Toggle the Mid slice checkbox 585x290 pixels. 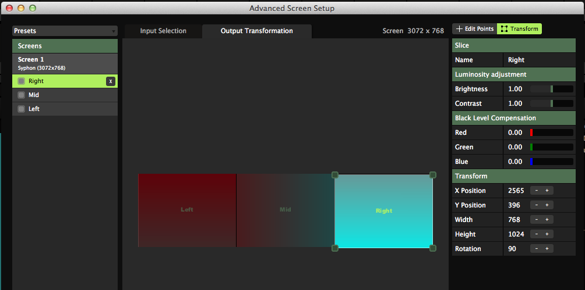tap(22, 95)
